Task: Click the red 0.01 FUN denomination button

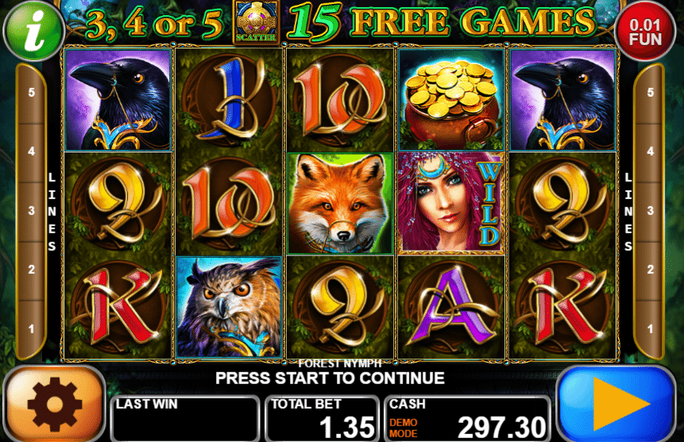Action: [x=645, y=32]
